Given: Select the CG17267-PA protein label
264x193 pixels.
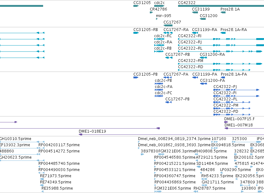Looking at the screenshot, I should point(176,74).
